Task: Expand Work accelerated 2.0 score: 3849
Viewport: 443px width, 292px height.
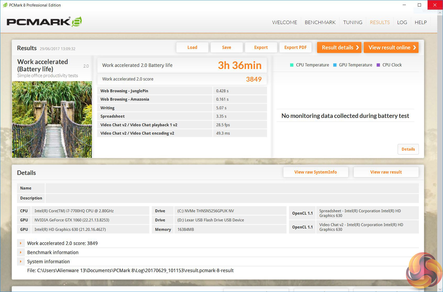Action: pyautogui.click(x=21, y=243)
